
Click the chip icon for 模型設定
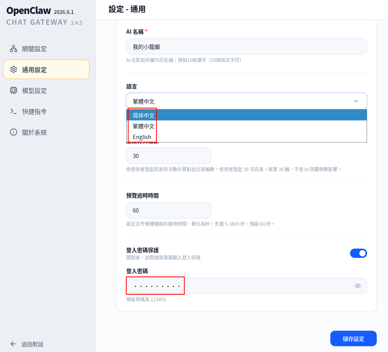(x=14, y=90)
